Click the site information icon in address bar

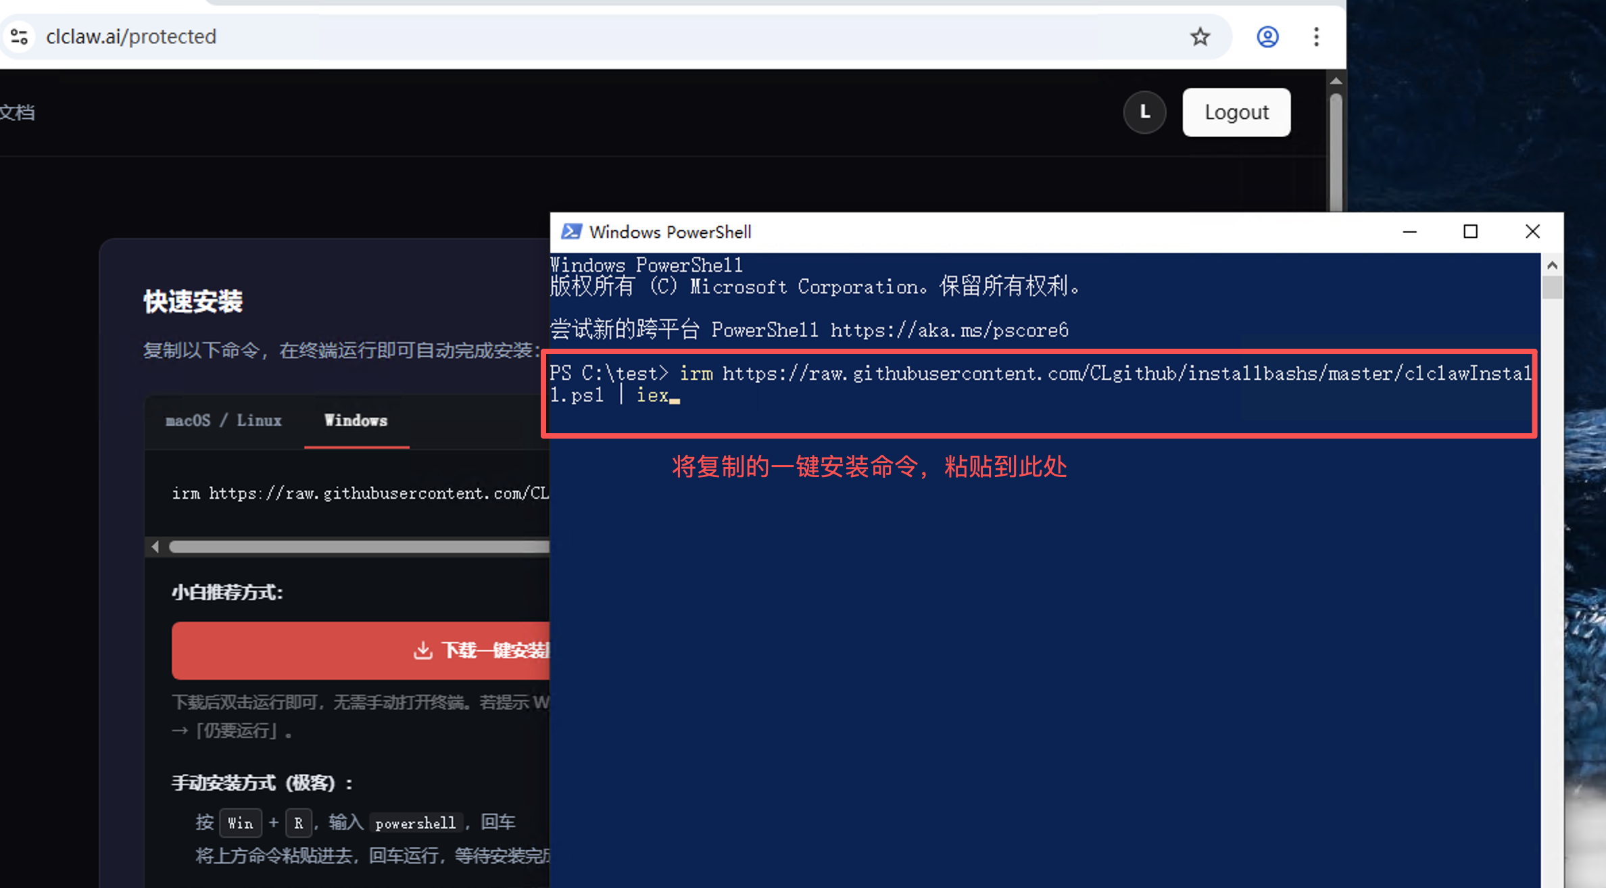[x=20, y=36]
